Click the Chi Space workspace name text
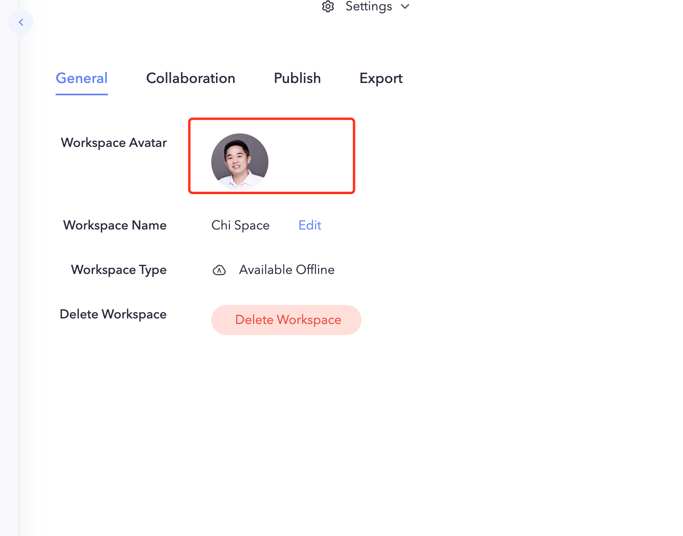This screenshot has width=683, height=536. pos(240,225)
